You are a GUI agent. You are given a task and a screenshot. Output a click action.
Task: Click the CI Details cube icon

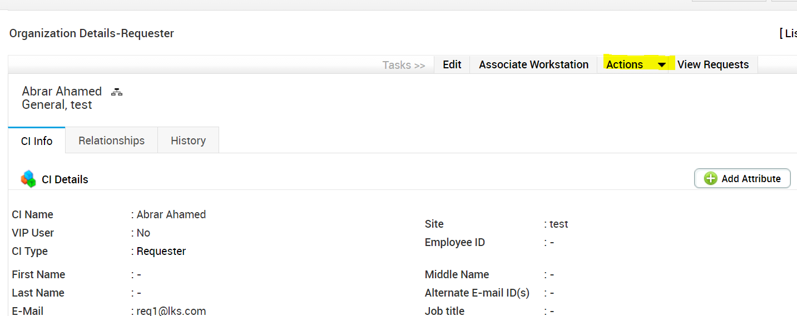(28, 179)
